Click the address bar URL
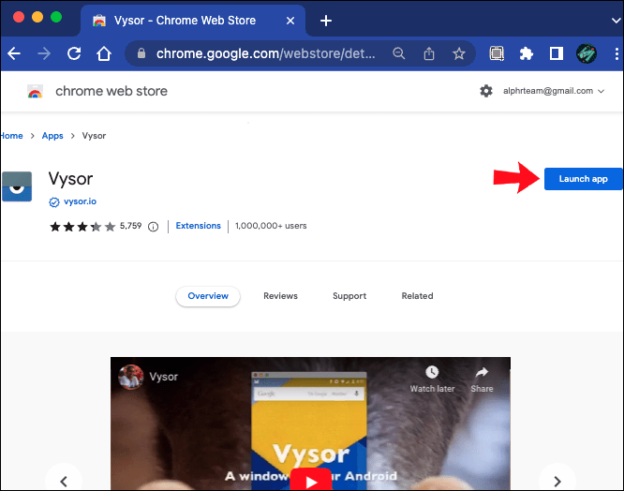 click(265, 53)
